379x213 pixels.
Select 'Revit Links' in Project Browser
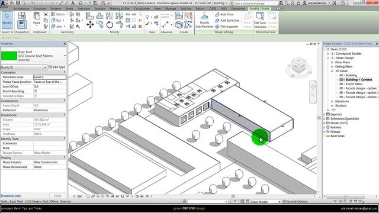338,136
